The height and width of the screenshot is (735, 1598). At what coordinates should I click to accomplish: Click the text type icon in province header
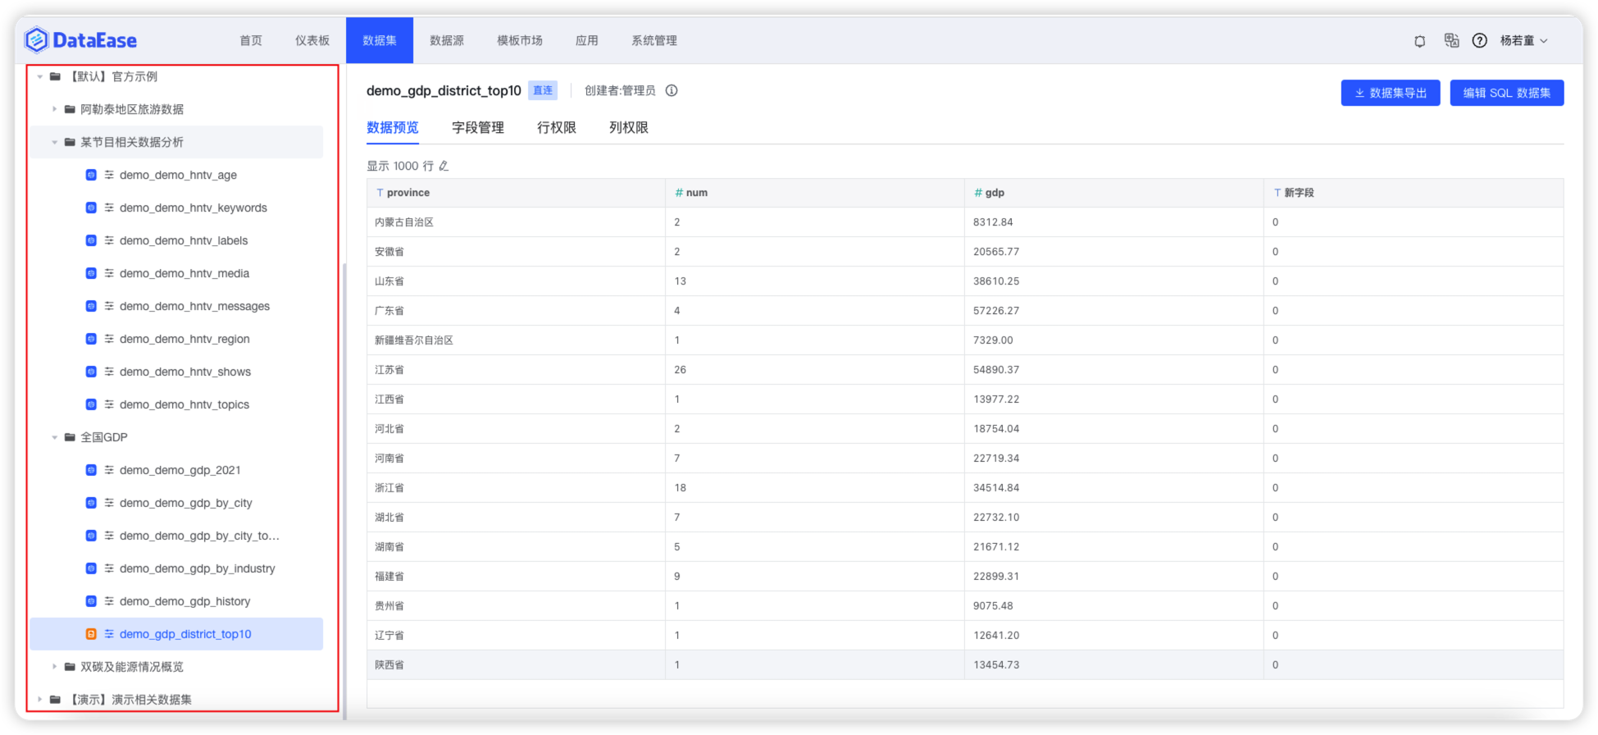coord(380,193)
